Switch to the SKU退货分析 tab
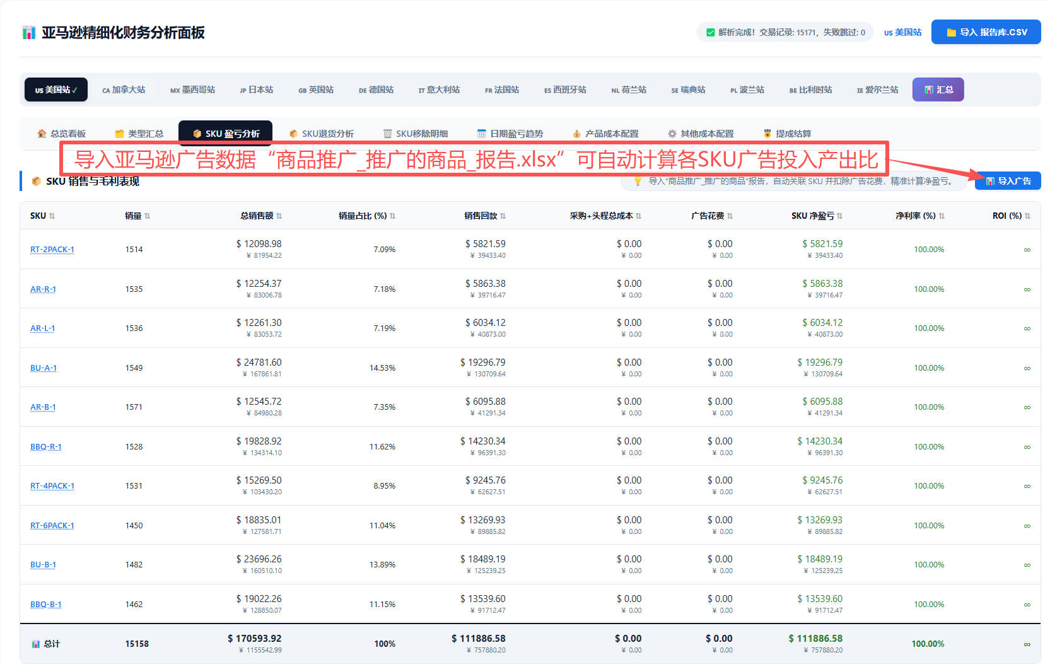Viewport: 1050px width, 667px height. (321, 134)
